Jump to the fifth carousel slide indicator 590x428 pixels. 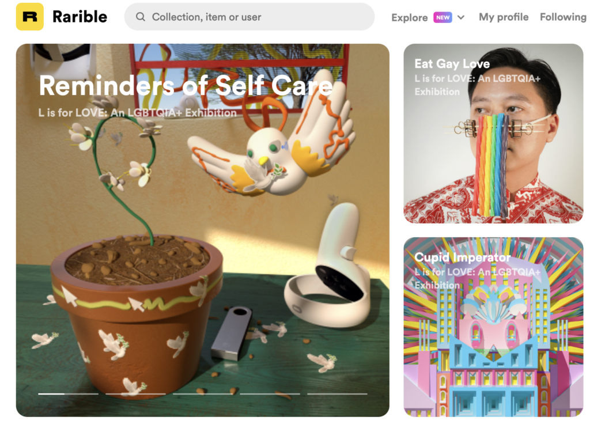pyautogui.click(x=337, y=394)
